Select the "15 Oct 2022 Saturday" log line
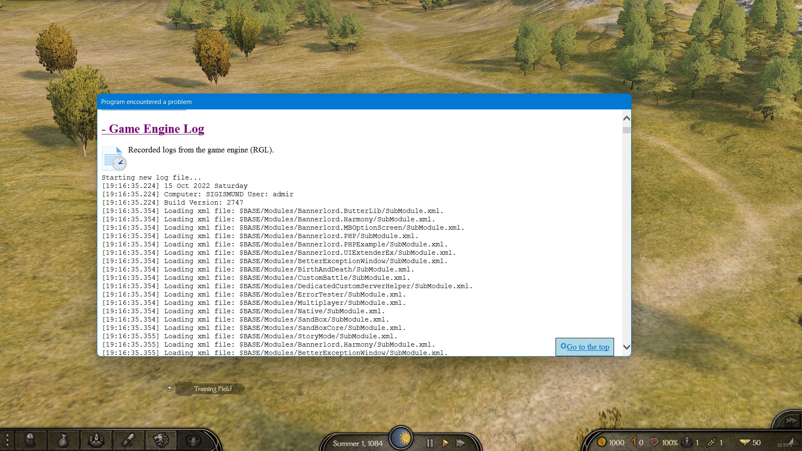This screenshot has width=802, height=451. (x=175, y=186)
